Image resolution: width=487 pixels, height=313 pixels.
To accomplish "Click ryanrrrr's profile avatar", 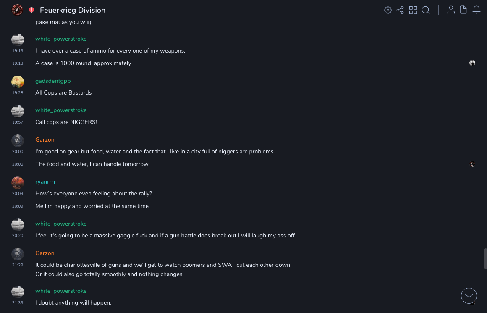I will click(18, 183).
